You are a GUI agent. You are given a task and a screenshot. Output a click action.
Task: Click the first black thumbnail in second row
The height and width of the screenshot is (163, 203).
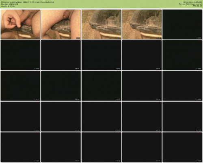tap(20, 55)
